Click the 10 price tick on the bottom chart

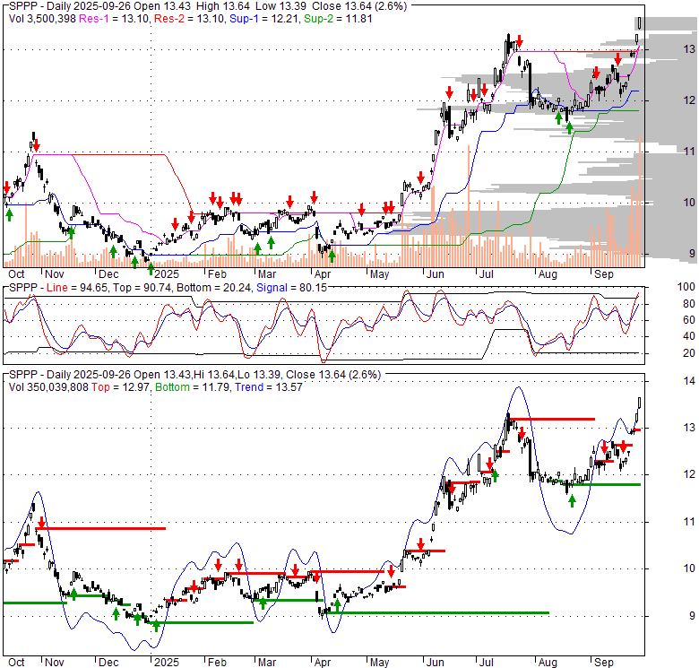(689, 568)
